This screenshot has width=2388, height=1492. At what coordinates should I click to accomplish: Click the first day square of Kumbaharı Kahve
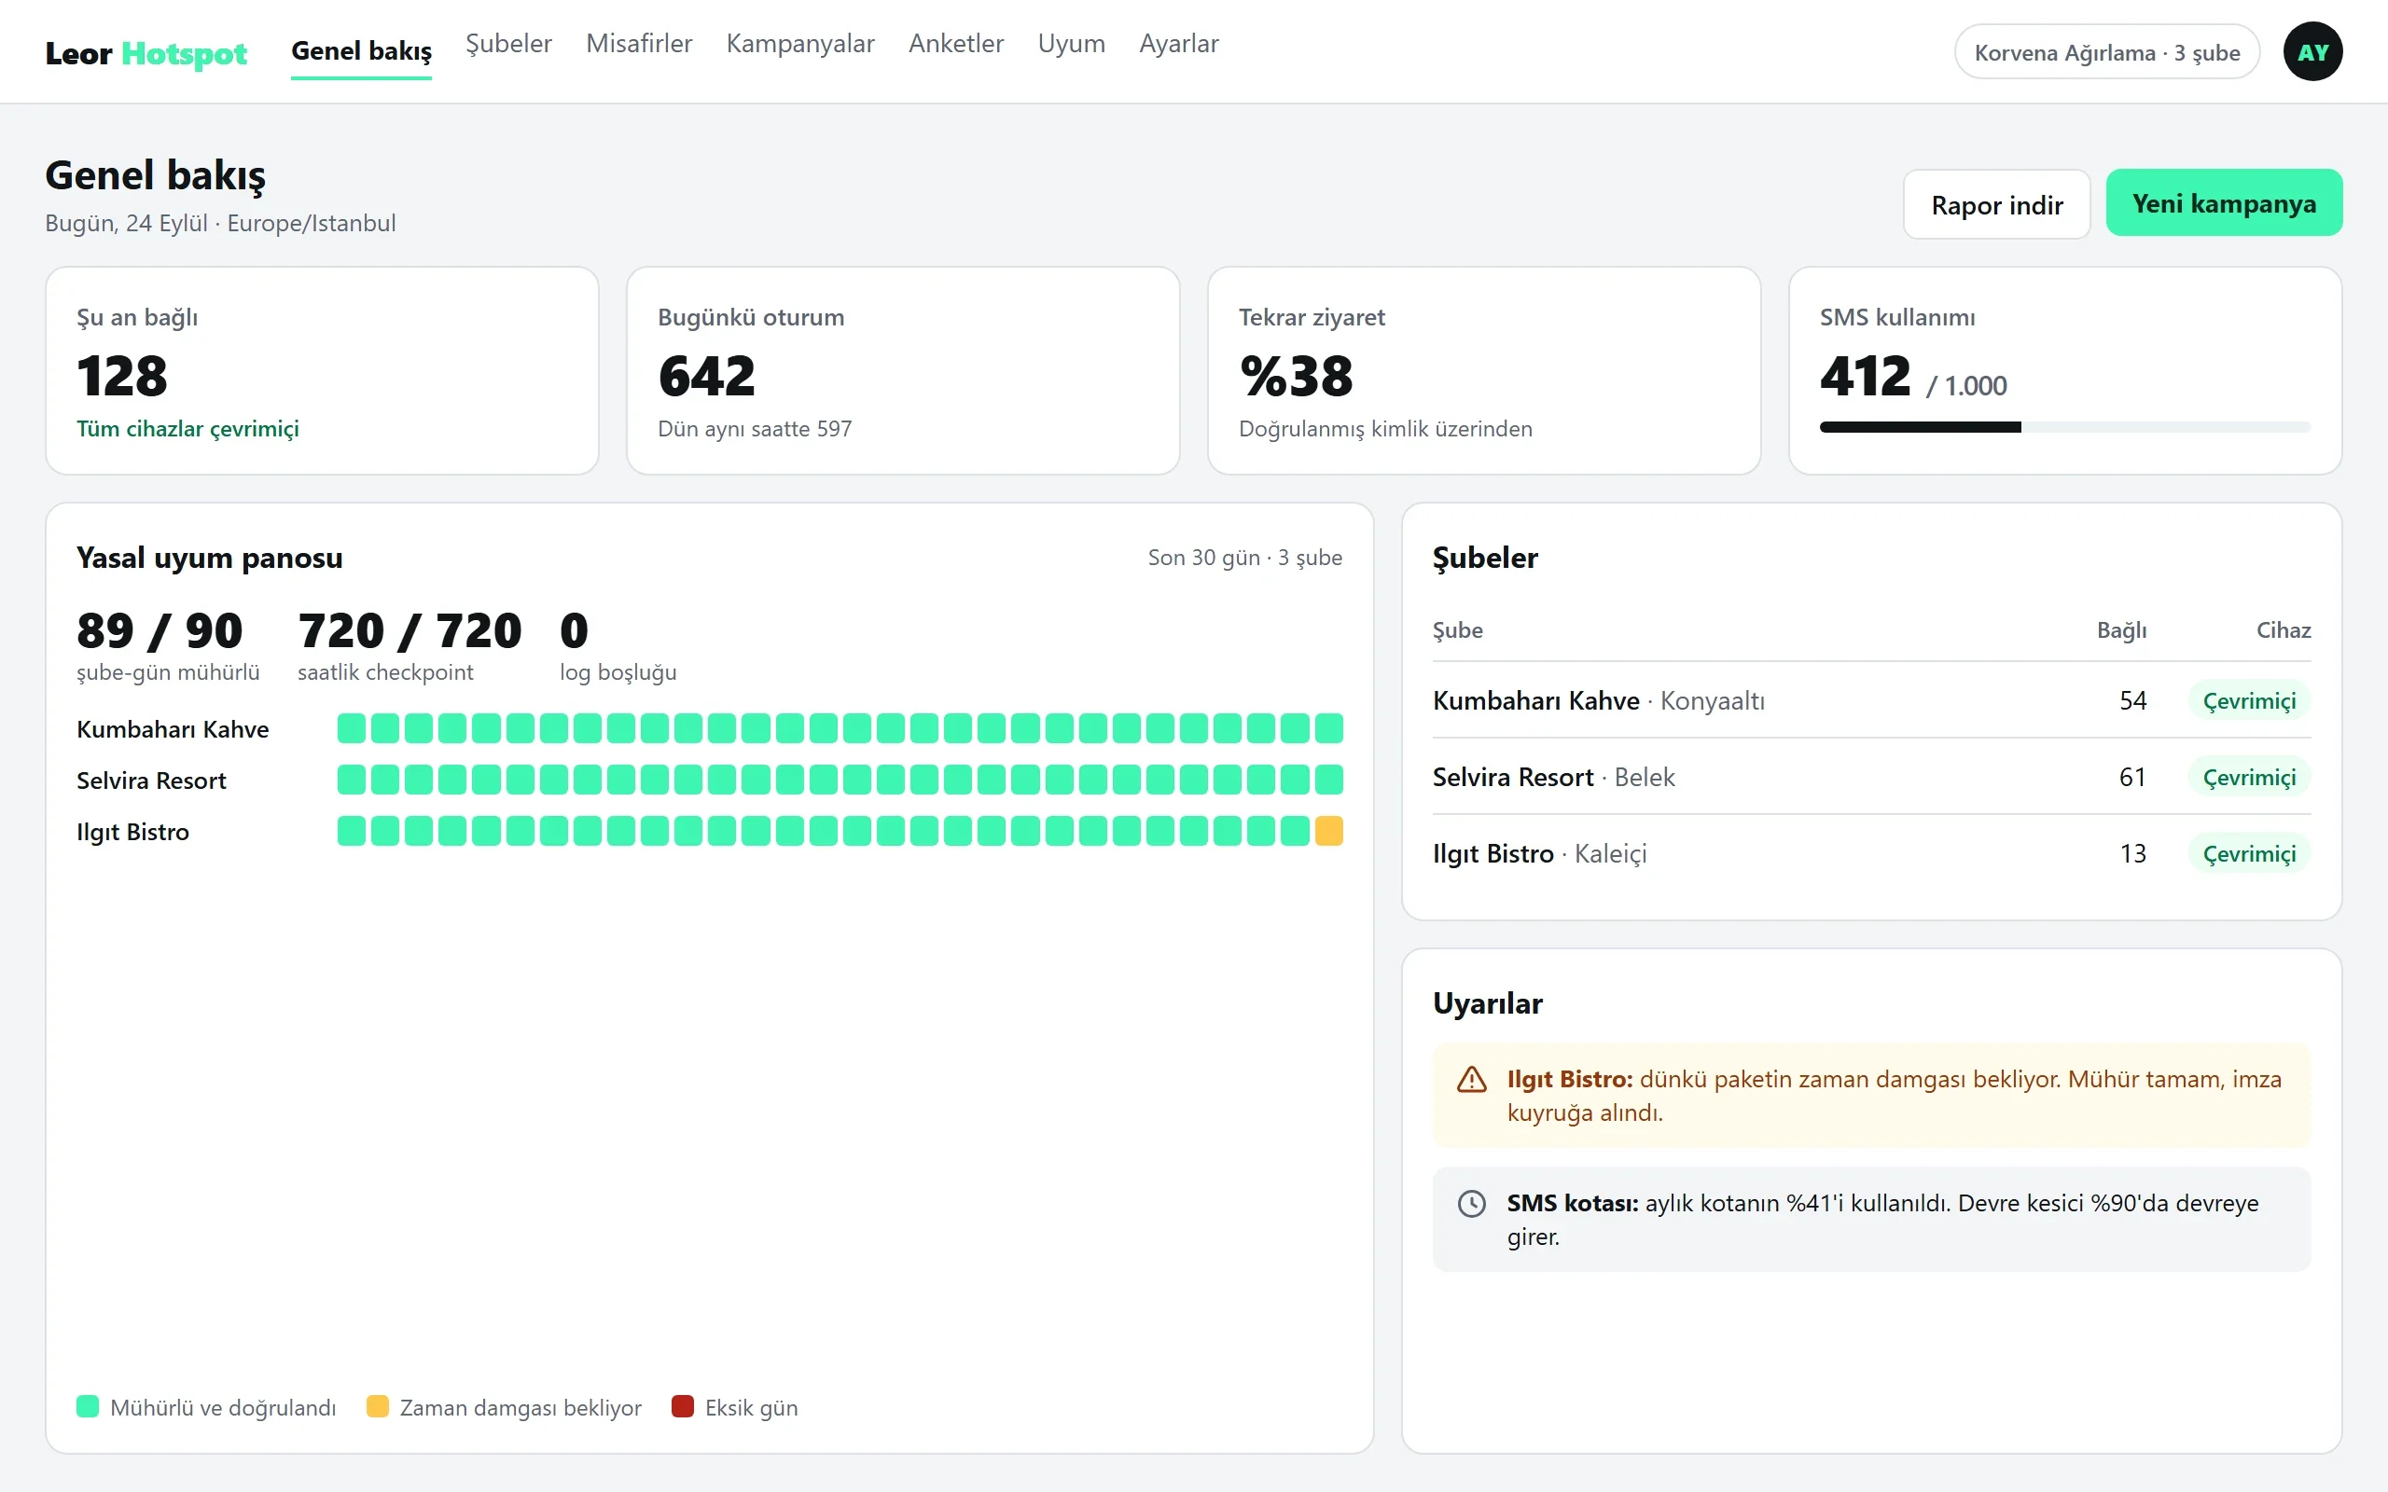point(352,728)
